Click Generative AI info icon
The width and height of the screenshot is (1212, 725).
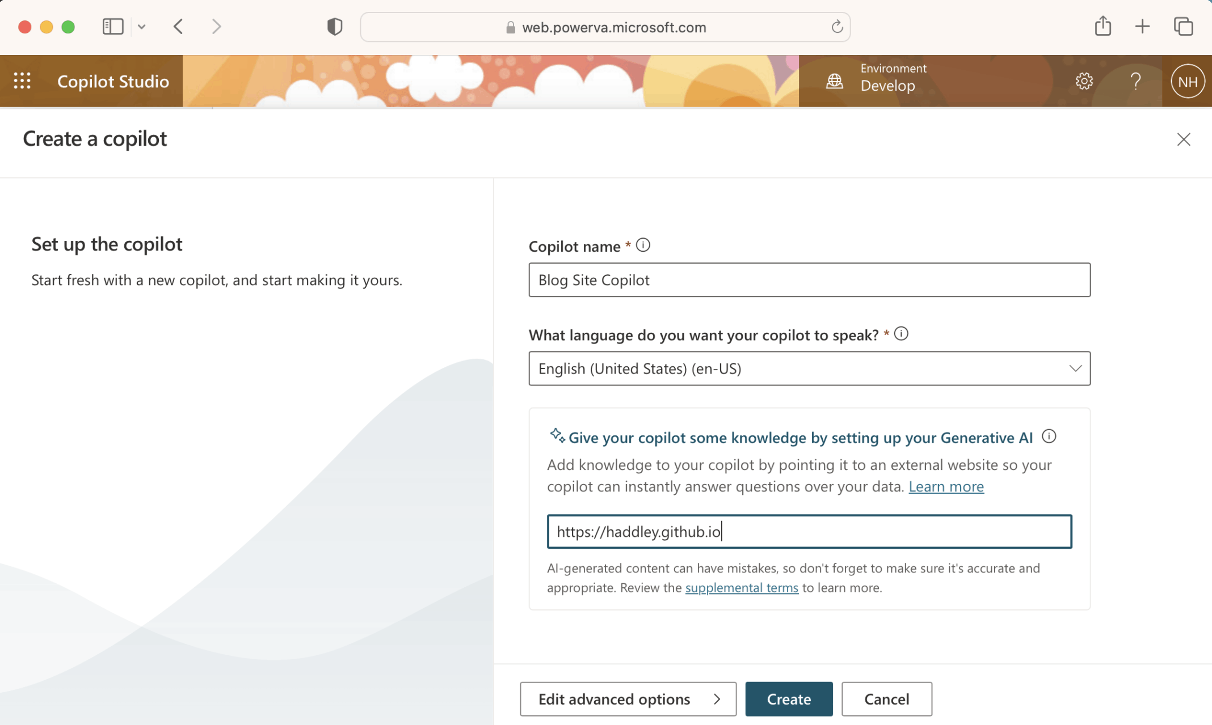tap(1049, 436)
